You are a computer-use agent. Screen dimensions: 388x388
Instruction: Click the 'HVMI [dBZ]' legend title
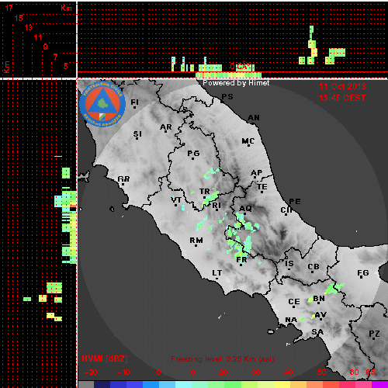(105, 359)
